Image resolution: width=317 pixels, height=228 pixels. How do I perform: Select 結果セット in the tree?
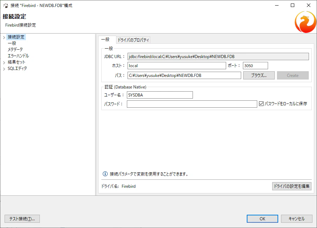(x=16, y=62)
